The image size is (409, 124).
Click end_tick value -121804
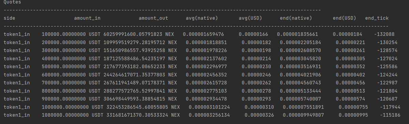point(387,91)
